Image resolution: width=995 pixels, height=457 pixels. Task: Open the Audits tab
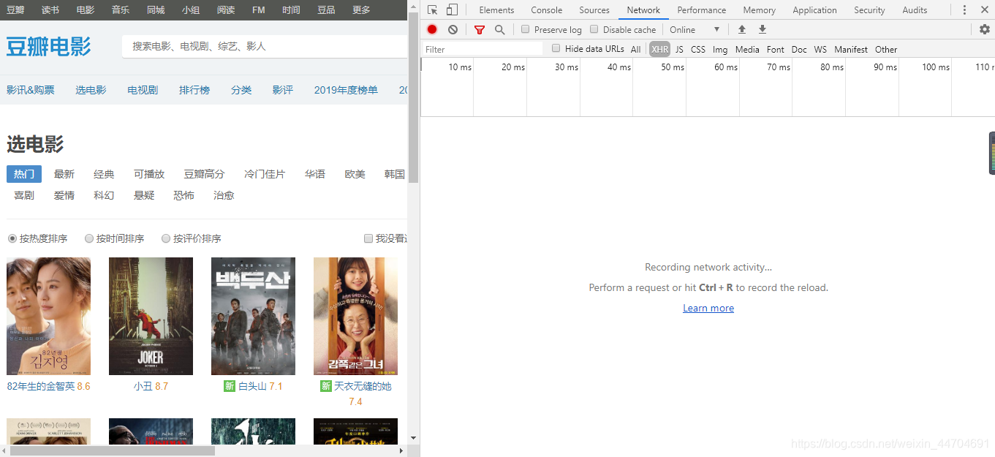(915, 10)
